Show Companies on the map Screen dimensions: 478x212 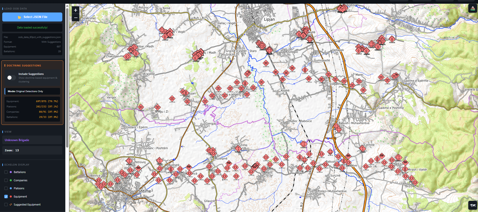(x=6, y=180)
